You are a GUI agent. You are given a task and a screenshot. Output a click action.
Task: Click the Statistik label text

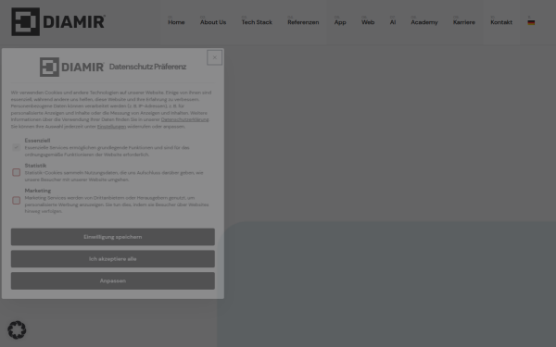[x=35, y=166]
